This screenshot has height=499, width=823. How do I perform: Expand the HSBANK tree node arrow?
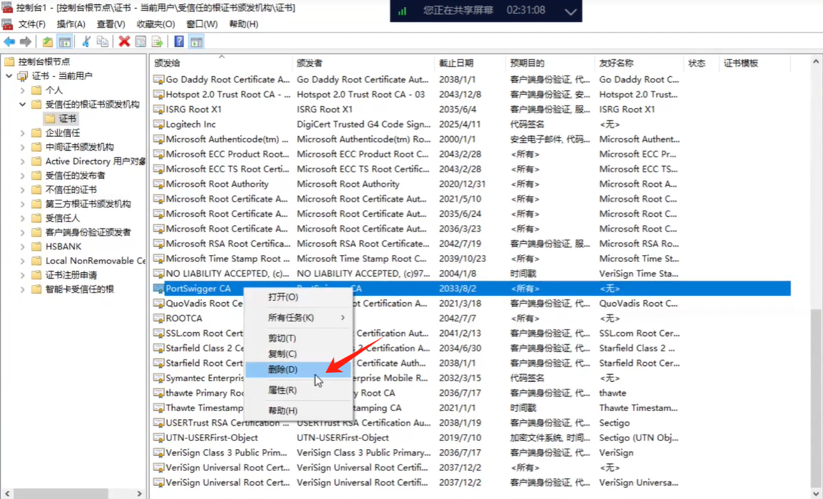(x=23, y=246)
